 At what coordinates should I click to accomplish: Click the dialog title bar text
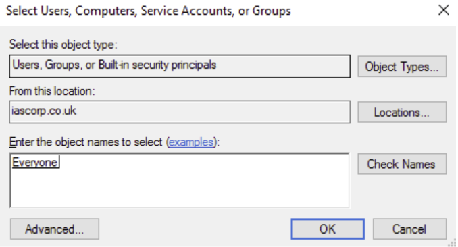tap(149, 11)
